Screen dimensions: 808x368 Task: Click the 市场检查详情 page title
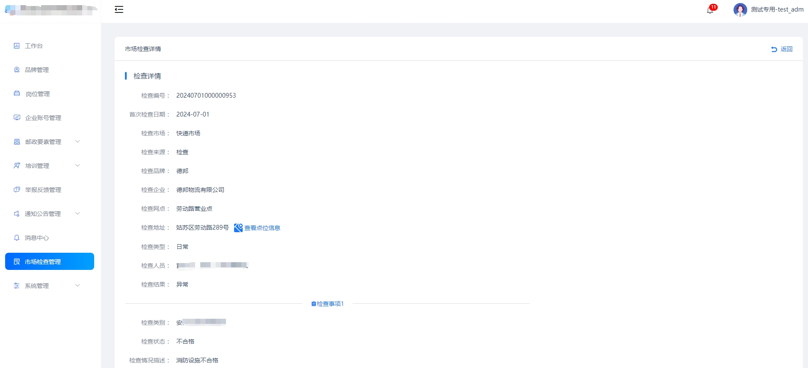[x=143, y=49]
